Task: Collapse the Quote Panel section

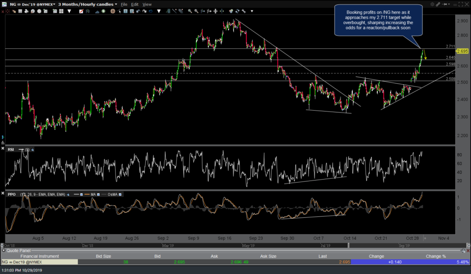Action: [x=3, y=250]
